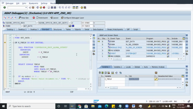Open the command field dropdown
Image resolution: width=193 pixels, height=109 pixels.
tap(26, 8)
